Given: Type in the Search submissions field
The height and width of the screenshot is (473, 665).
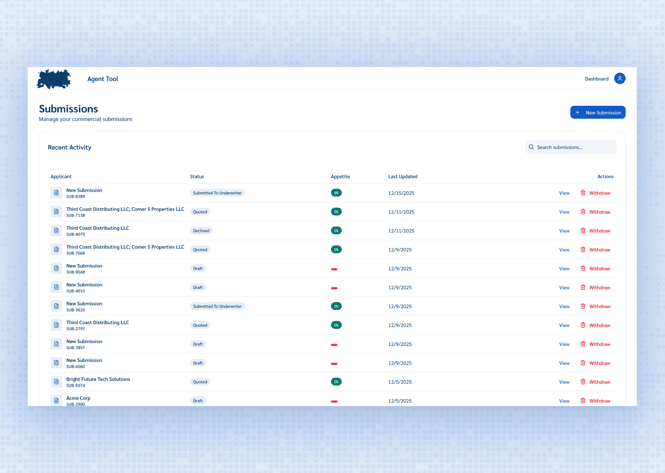Looking at the screenshot, I should coord(575,147).
